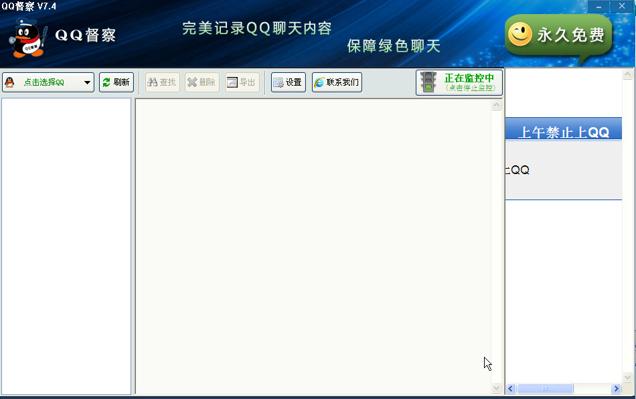The height and width of the screenshot is (399, 636).
Task: Close the QQ督察 window
Action: point(622,6)
